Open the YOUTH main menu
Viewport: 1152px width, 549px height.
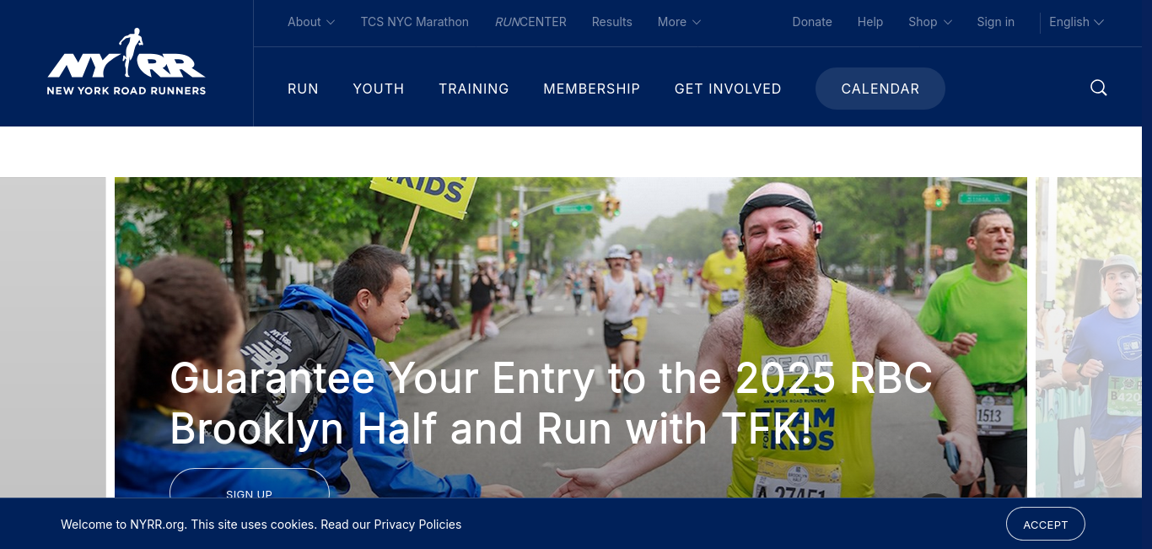pos(379,89)
